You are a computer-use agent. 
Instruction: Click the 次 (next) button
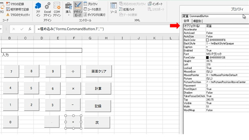tap(97, 122)
